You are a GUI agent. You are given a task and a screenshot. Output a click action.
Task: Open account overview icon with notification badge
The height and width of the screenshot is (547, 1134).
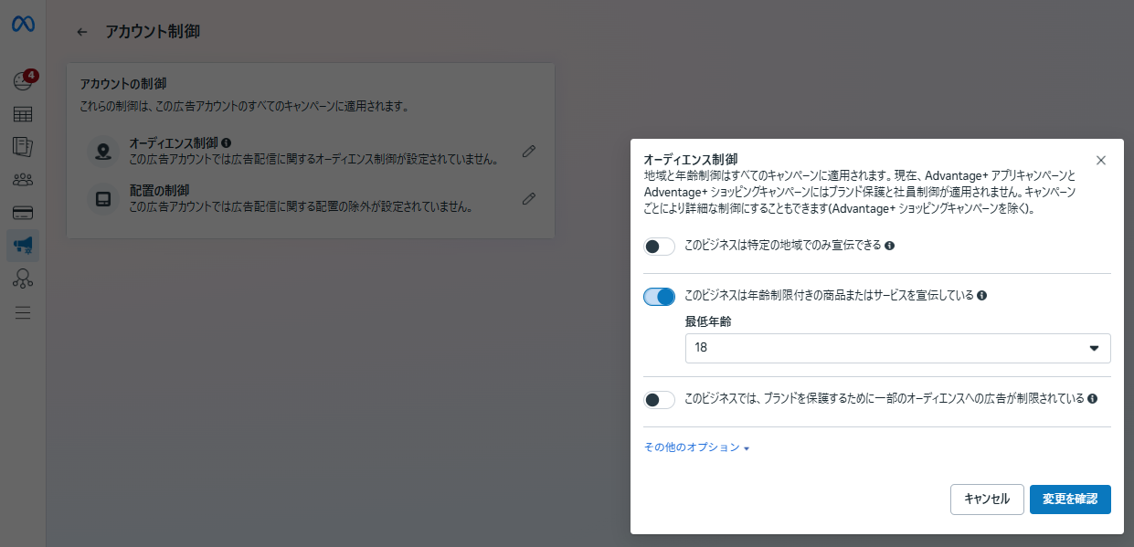point(23,82)
